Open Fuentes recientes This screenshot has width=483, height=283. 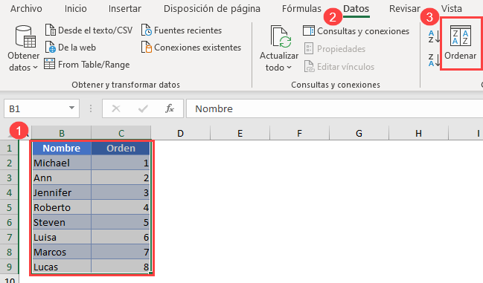pos(182,30)
